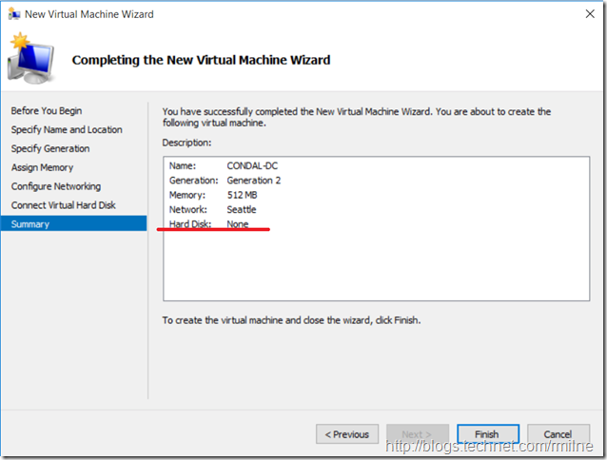Image resolution: width=607 pixels, height=460 pixels.
Task: Select the Specify Generation step
Action: tap(50, 148)
